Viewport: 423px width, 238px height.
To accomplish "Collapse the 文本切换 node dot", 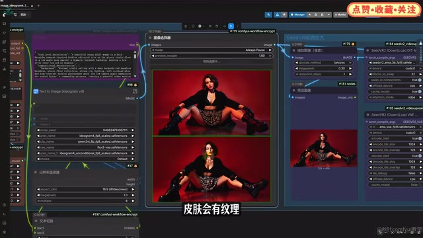I will [36, 221].
